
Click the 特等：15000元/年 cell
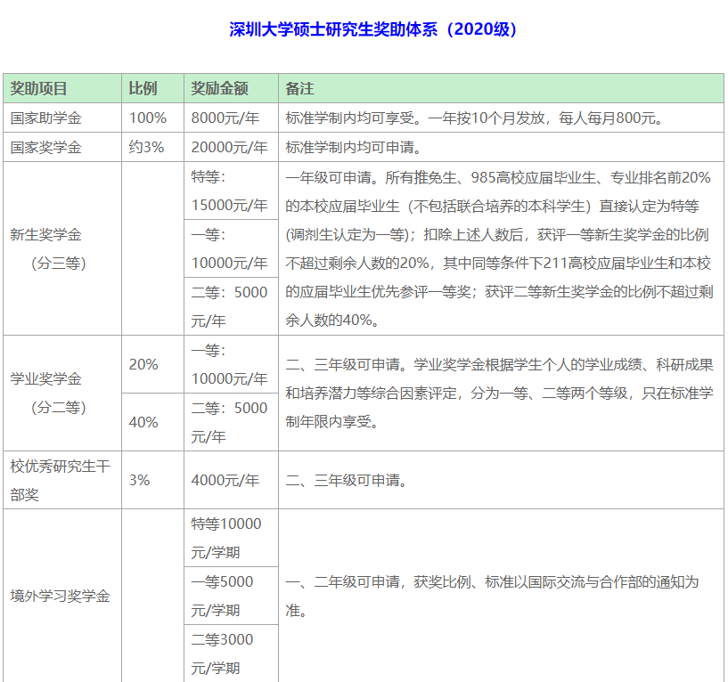[231, 191]
